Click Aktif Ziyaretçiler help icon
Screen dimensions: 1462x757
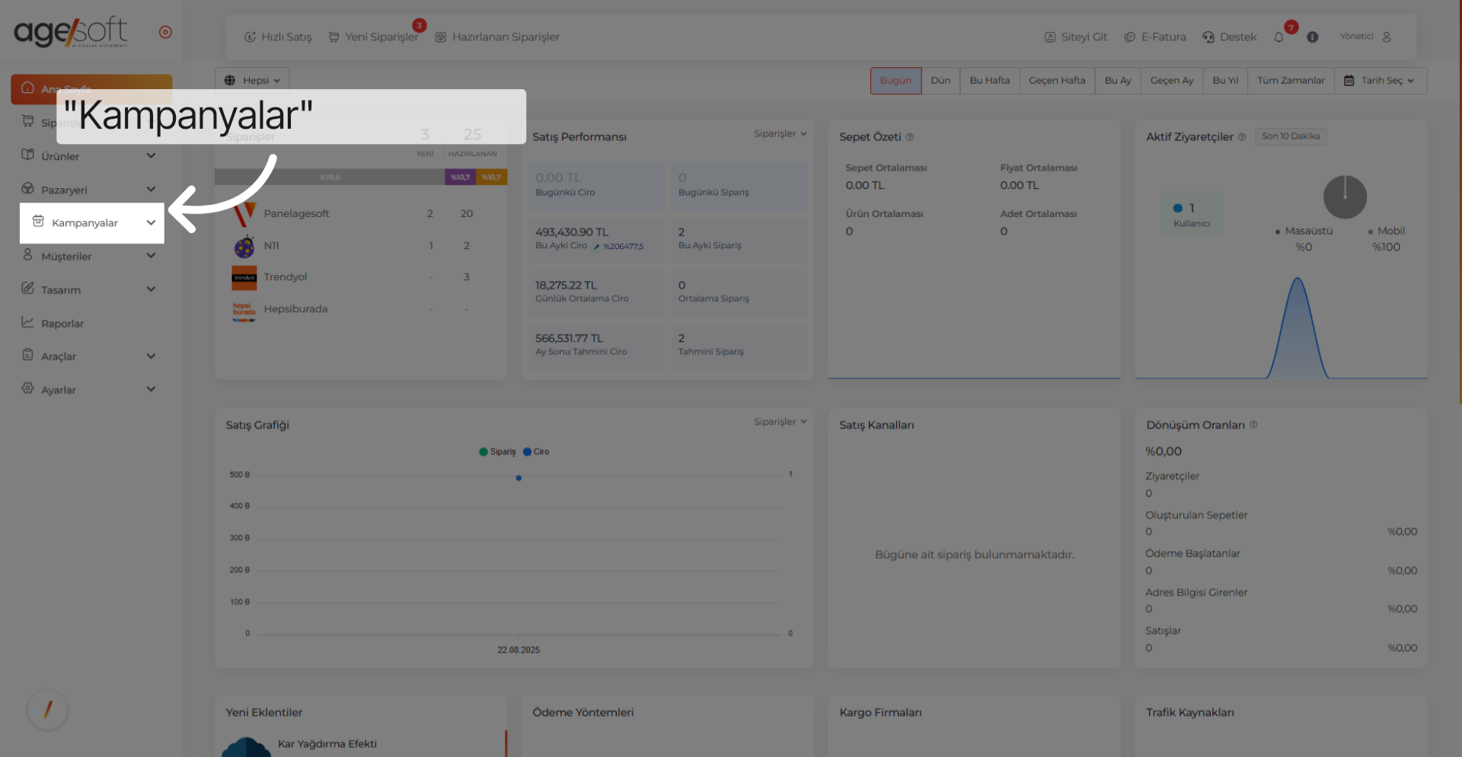[x=1242, y=137]
